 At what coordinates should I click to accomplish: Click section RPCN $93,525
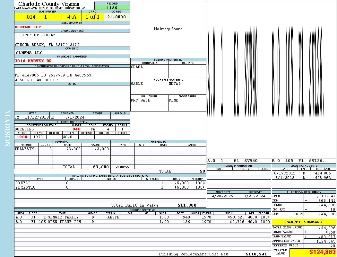click(236, 217)
